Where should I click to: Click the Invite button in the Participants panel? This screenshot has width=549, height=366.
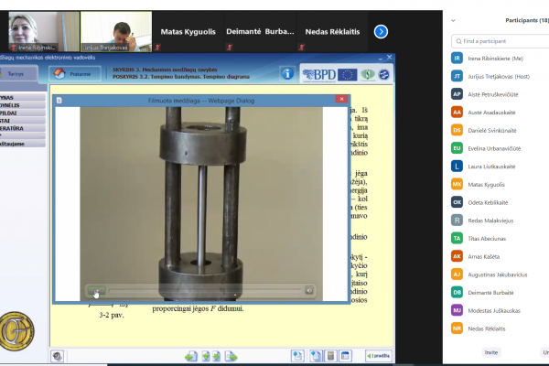pyautogui.click(x=490, y=352)
